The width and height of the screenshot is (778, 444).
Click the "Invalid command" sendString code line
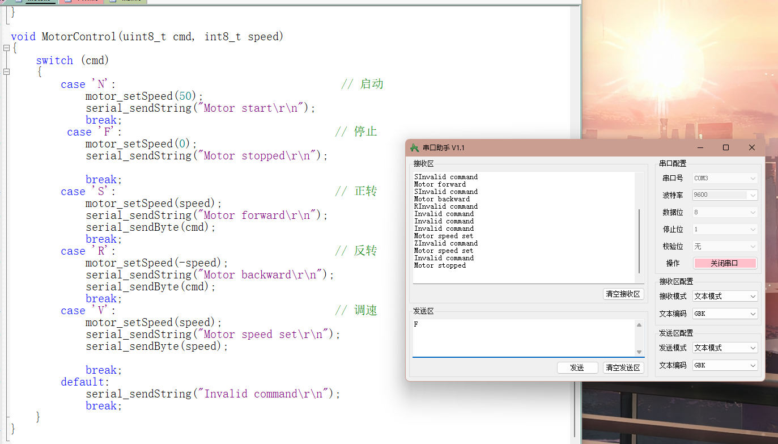pyautogui.click(x=213, y=394)
